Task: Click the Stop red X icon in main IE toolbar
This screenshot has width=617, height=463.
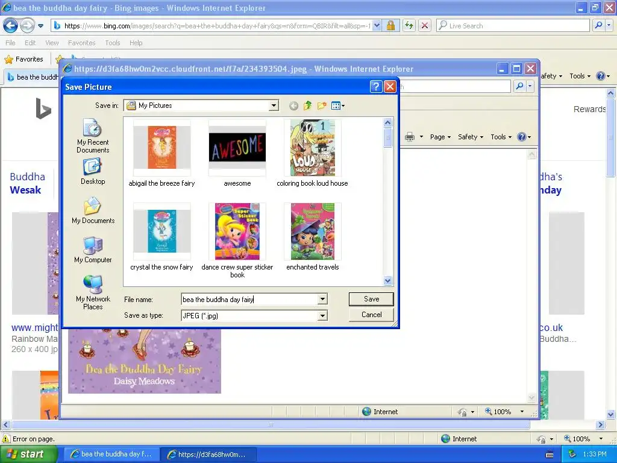Action: (x=425, y=25)
